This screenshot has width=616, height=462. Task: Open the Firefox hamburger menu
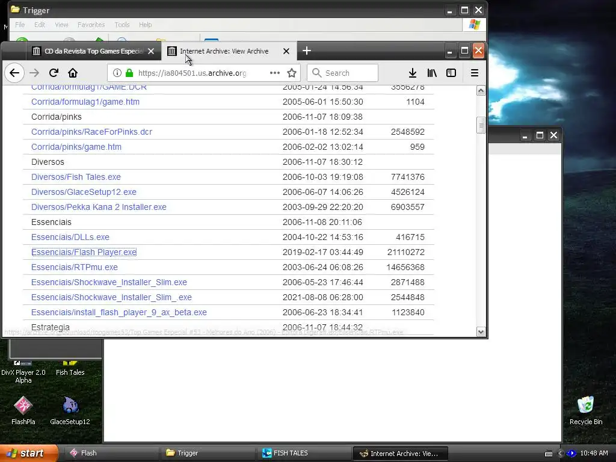click(475, 73)
